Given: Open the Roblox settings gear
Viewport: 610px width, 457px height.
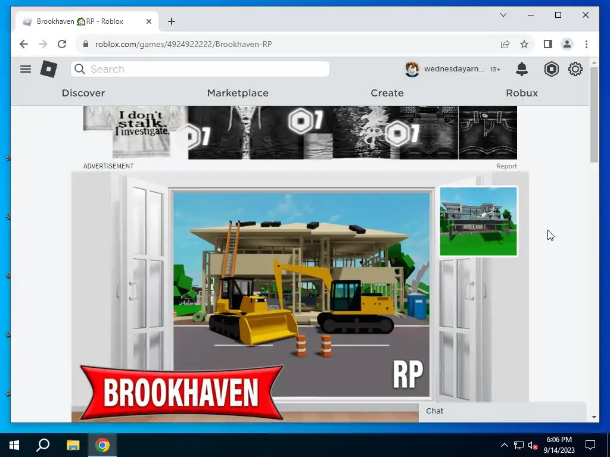Looking at the screenshot, I should [575, 69].
